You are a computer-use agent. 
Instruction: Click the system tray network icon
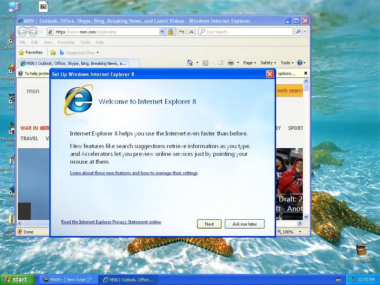pyautogui.click(x=352, y=279)
